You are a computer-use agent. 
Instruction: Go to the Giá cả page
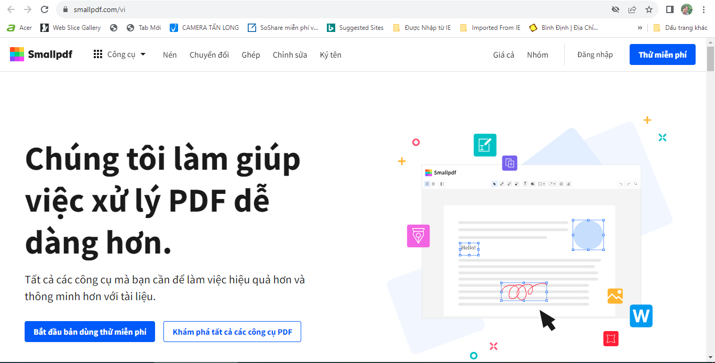pyautogui.click(x=503, y=54)
